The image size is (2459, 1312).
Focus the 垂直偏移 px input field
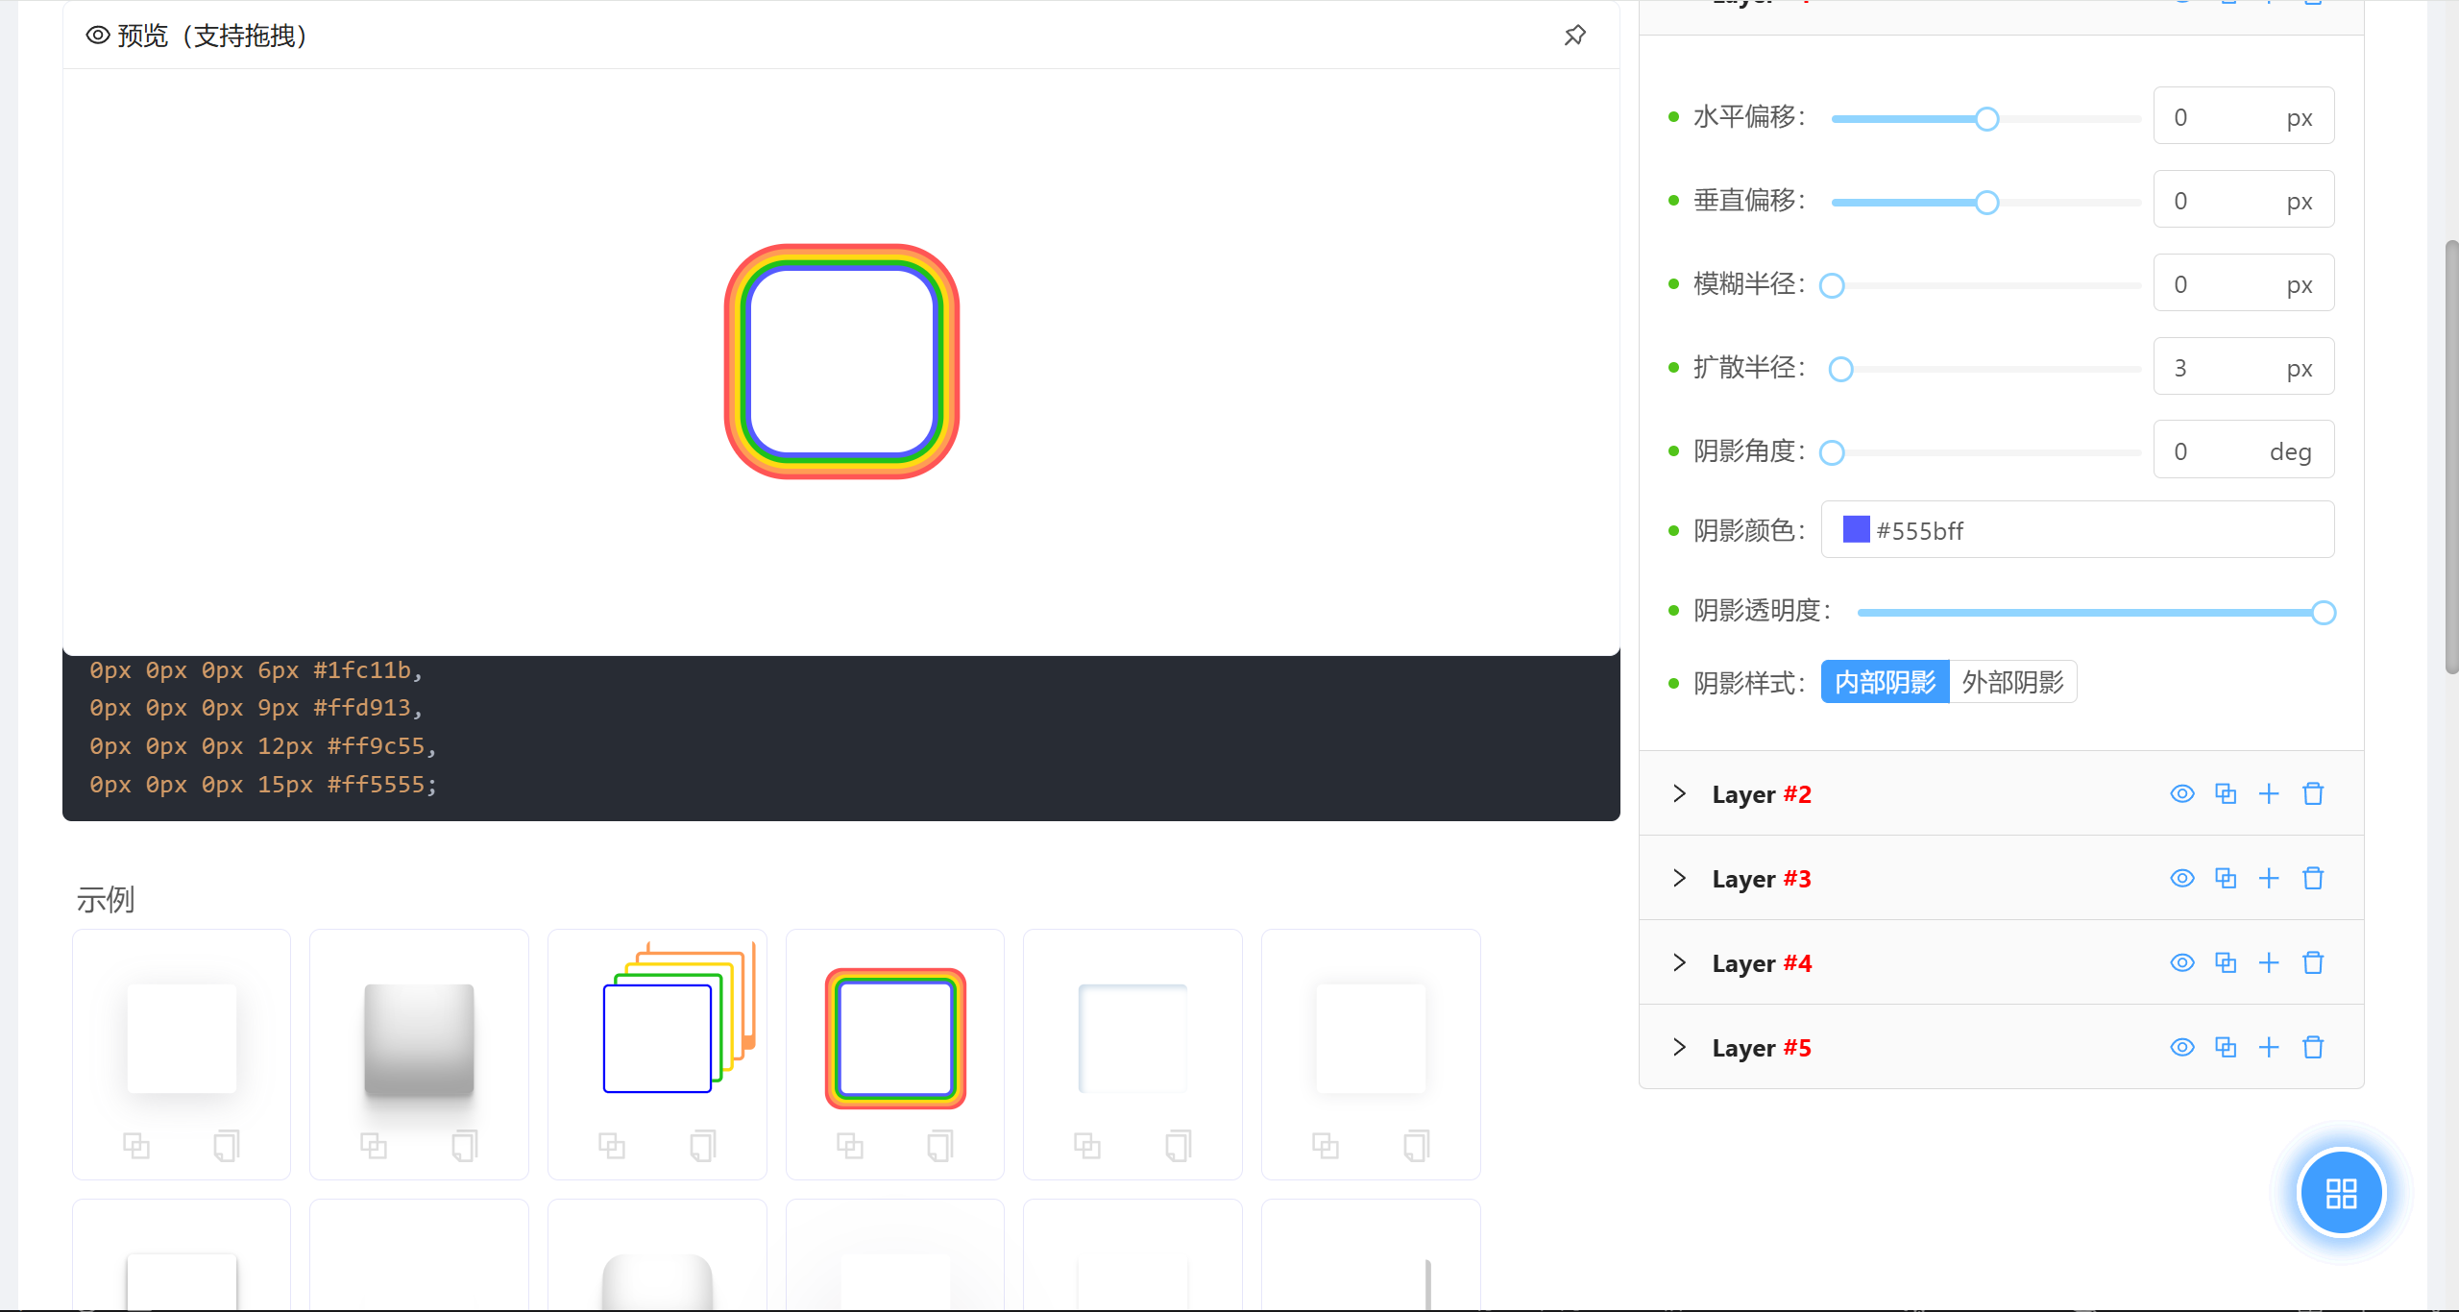[2243, 200]
